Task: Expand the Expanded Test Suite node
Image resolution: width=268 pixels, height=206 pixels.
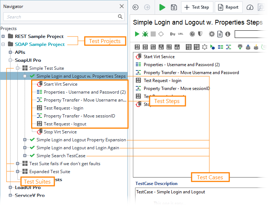Action: tap(17, 172)
